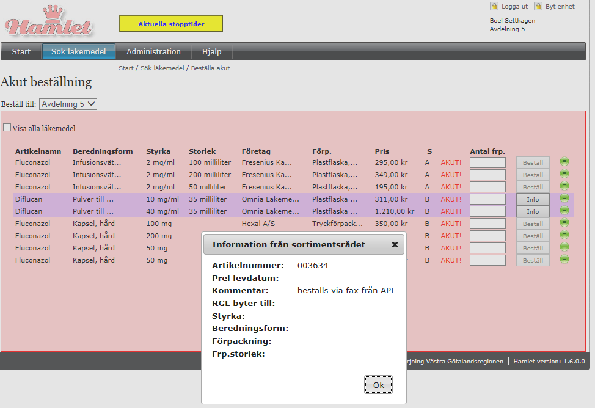Click the lock icon beside Logga ut
This screenshot has height=408, width=595.
494,6
